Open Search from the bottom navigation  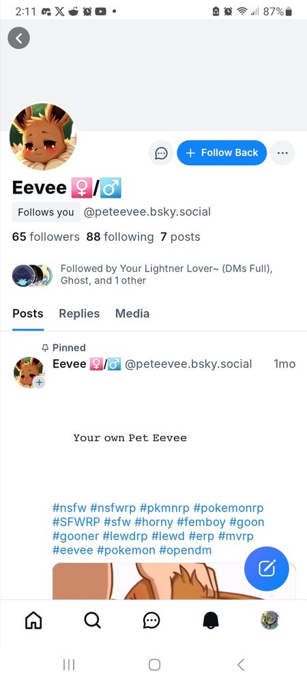coord(92,621)
